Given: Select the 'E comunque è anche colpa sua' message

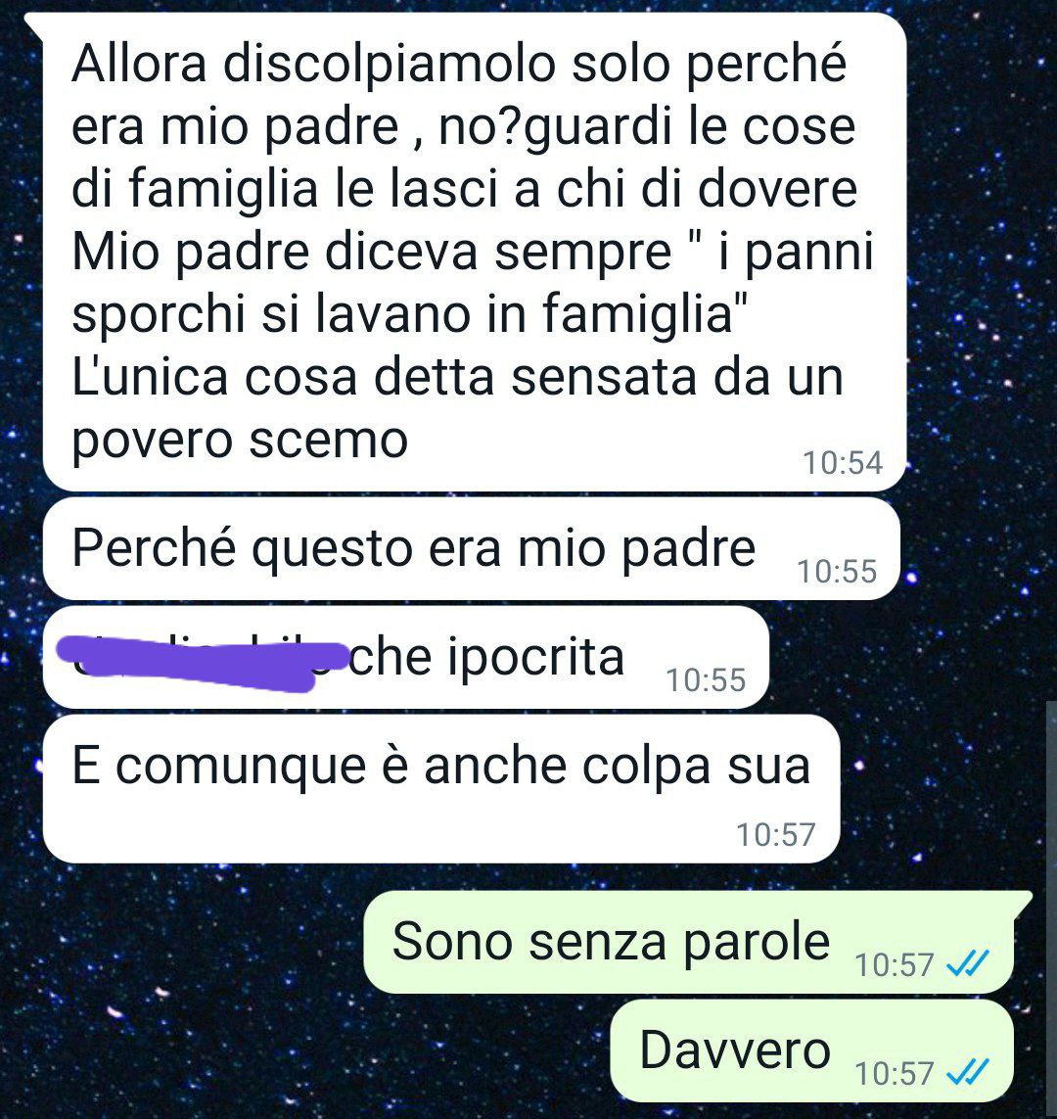Looking at the screenshot, I should point(441,789).
